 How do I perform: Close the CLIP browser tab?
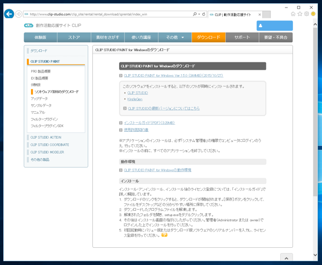pyautogui.click(x=260, y=15)
